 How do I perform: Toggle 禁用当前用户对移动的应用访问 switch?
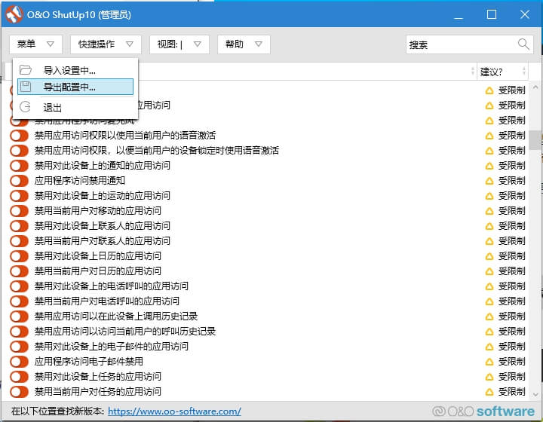point(19,211)
